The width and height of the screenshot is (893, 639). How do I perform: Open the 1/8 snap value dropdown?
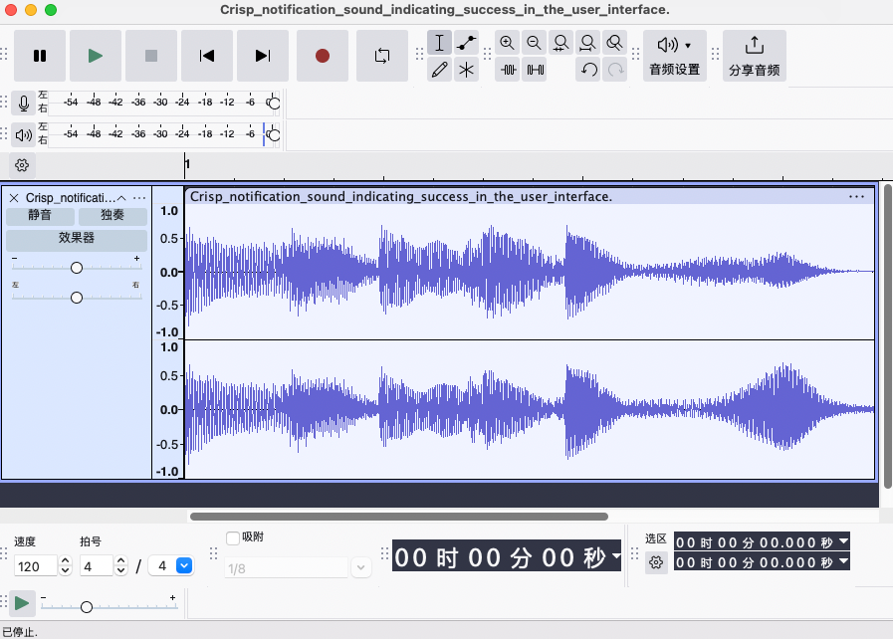click(361, 567)
